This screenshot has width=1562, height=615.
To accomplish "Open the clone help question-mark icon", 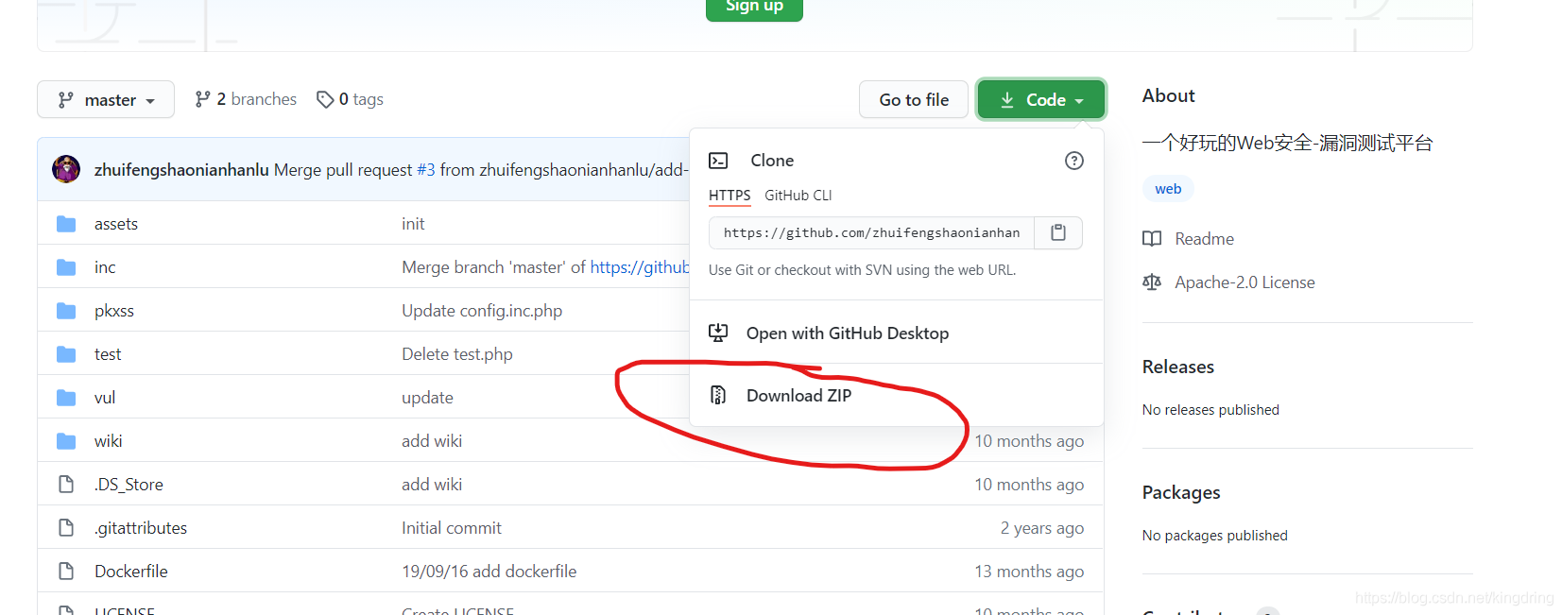I will [1073, 161].
